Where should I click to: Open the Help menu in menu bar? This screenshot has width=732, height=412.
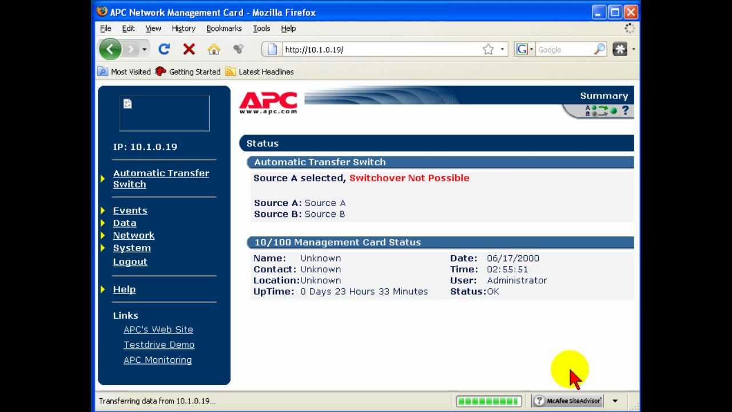pyautogui.click(x=288, y=28)
